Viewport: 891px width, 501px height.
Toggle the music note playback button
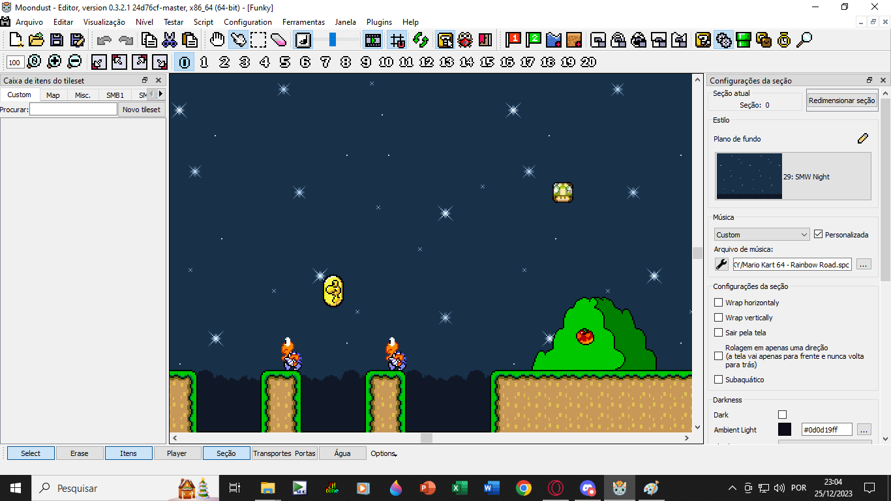(303, 40)
